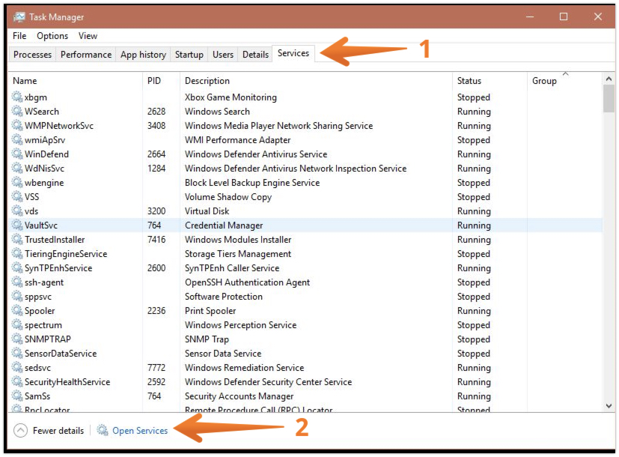
Task: Click the scrollbar up arrow
Action: pyautogui.click(x=608, y=78)
